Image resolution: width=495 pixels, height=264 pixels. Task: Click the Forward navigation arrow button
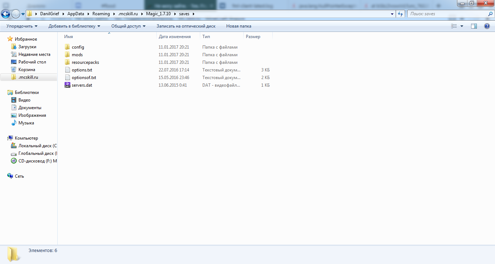click(16, 14)
